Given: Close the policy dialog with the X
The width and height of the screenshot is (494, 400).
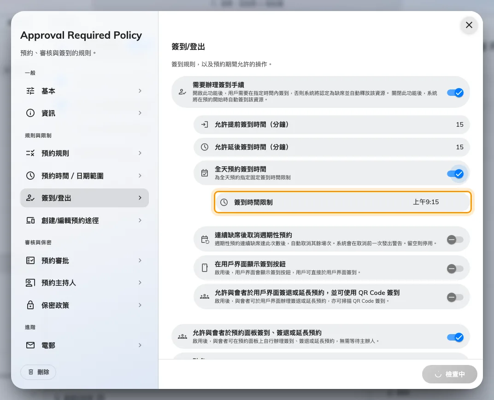Looking at the screenshot, I should pyautogui.click(x=469, y=25).
